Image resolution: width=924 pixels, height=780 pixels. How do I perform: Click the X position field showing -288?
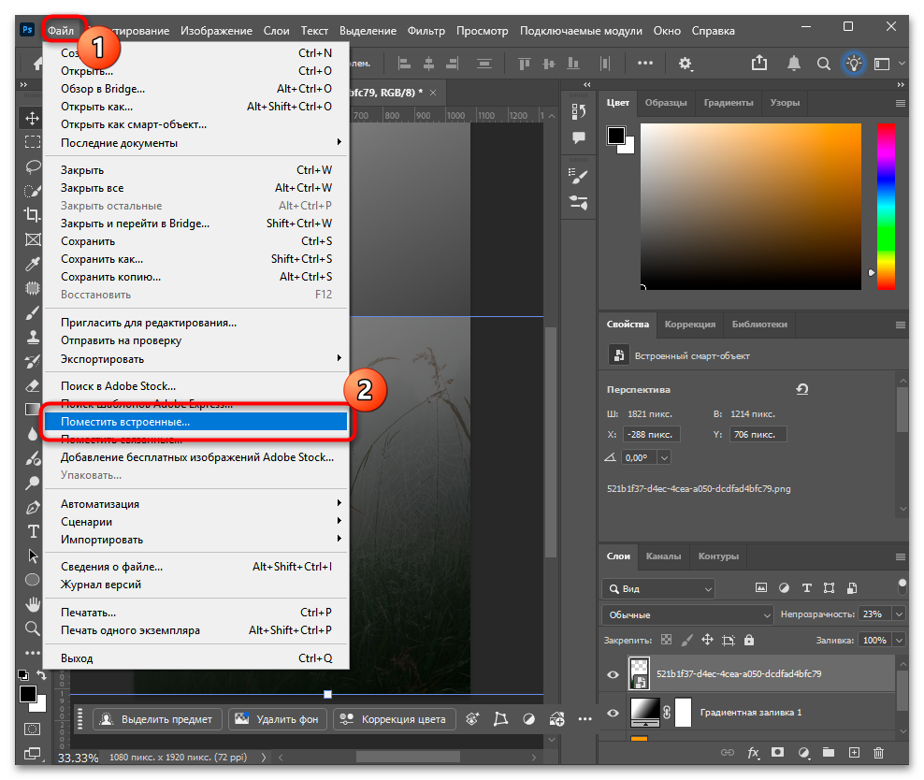[x=651, y=434]
